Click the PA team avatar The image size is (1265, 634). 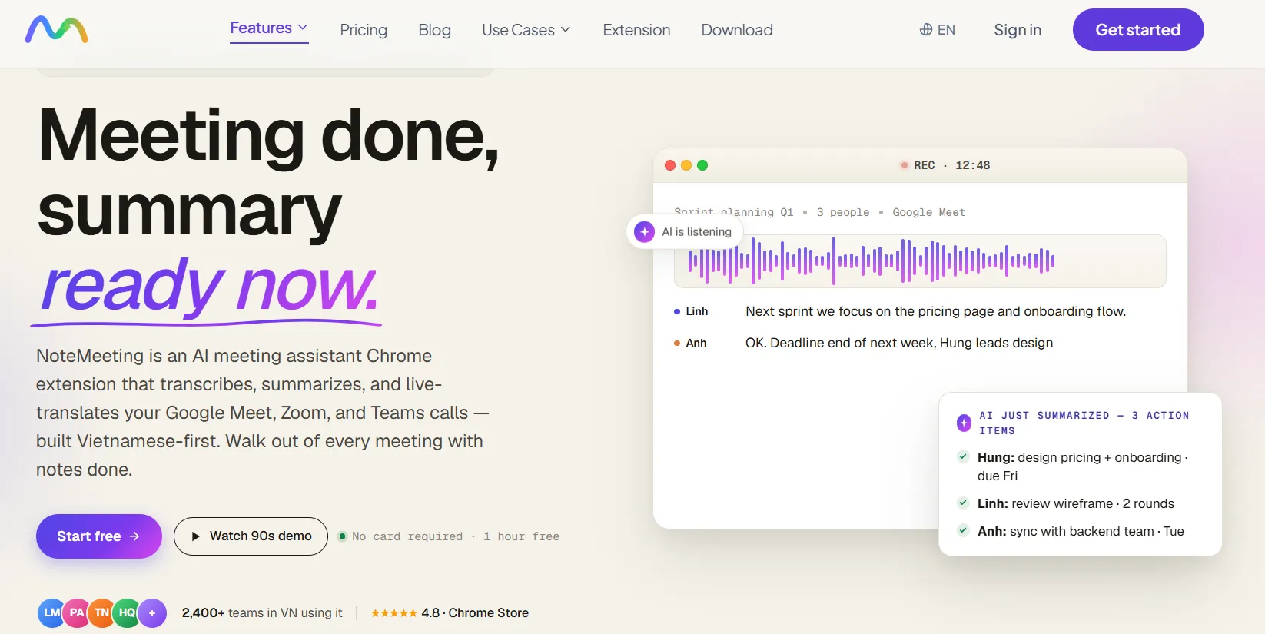click(x=77, y=612)
